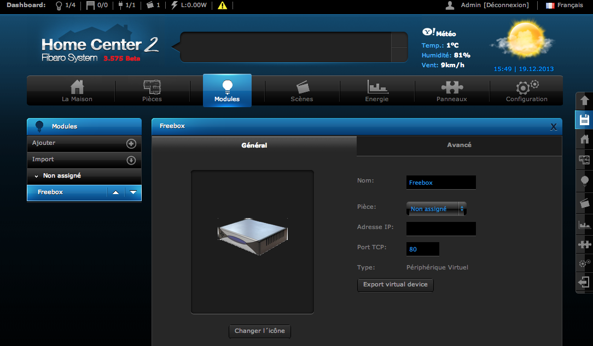The image size is (593, 346).
Task: Click the up arrow next to the Freebox module
Action: pyautogui.click(x=115, y=192)
